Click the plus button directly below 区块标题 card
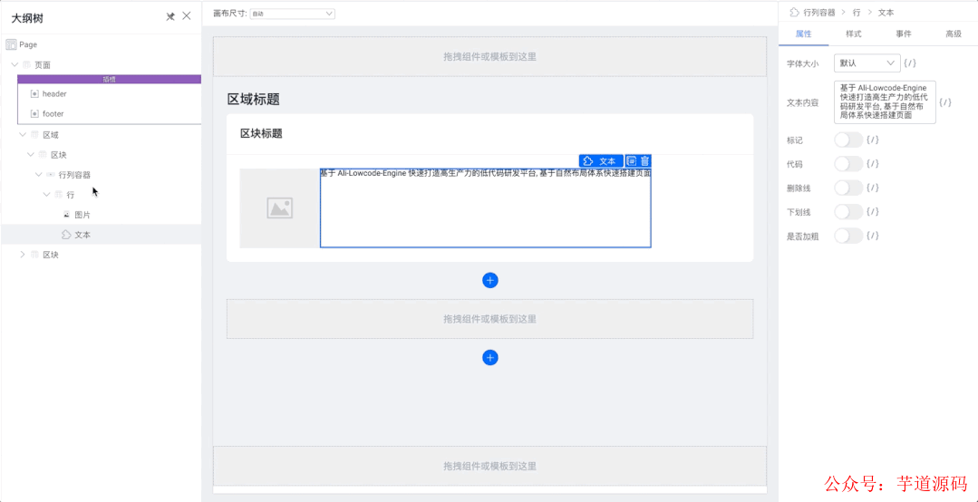The height and width of the screenshot is (502, 978). click(x=490, y=281)
